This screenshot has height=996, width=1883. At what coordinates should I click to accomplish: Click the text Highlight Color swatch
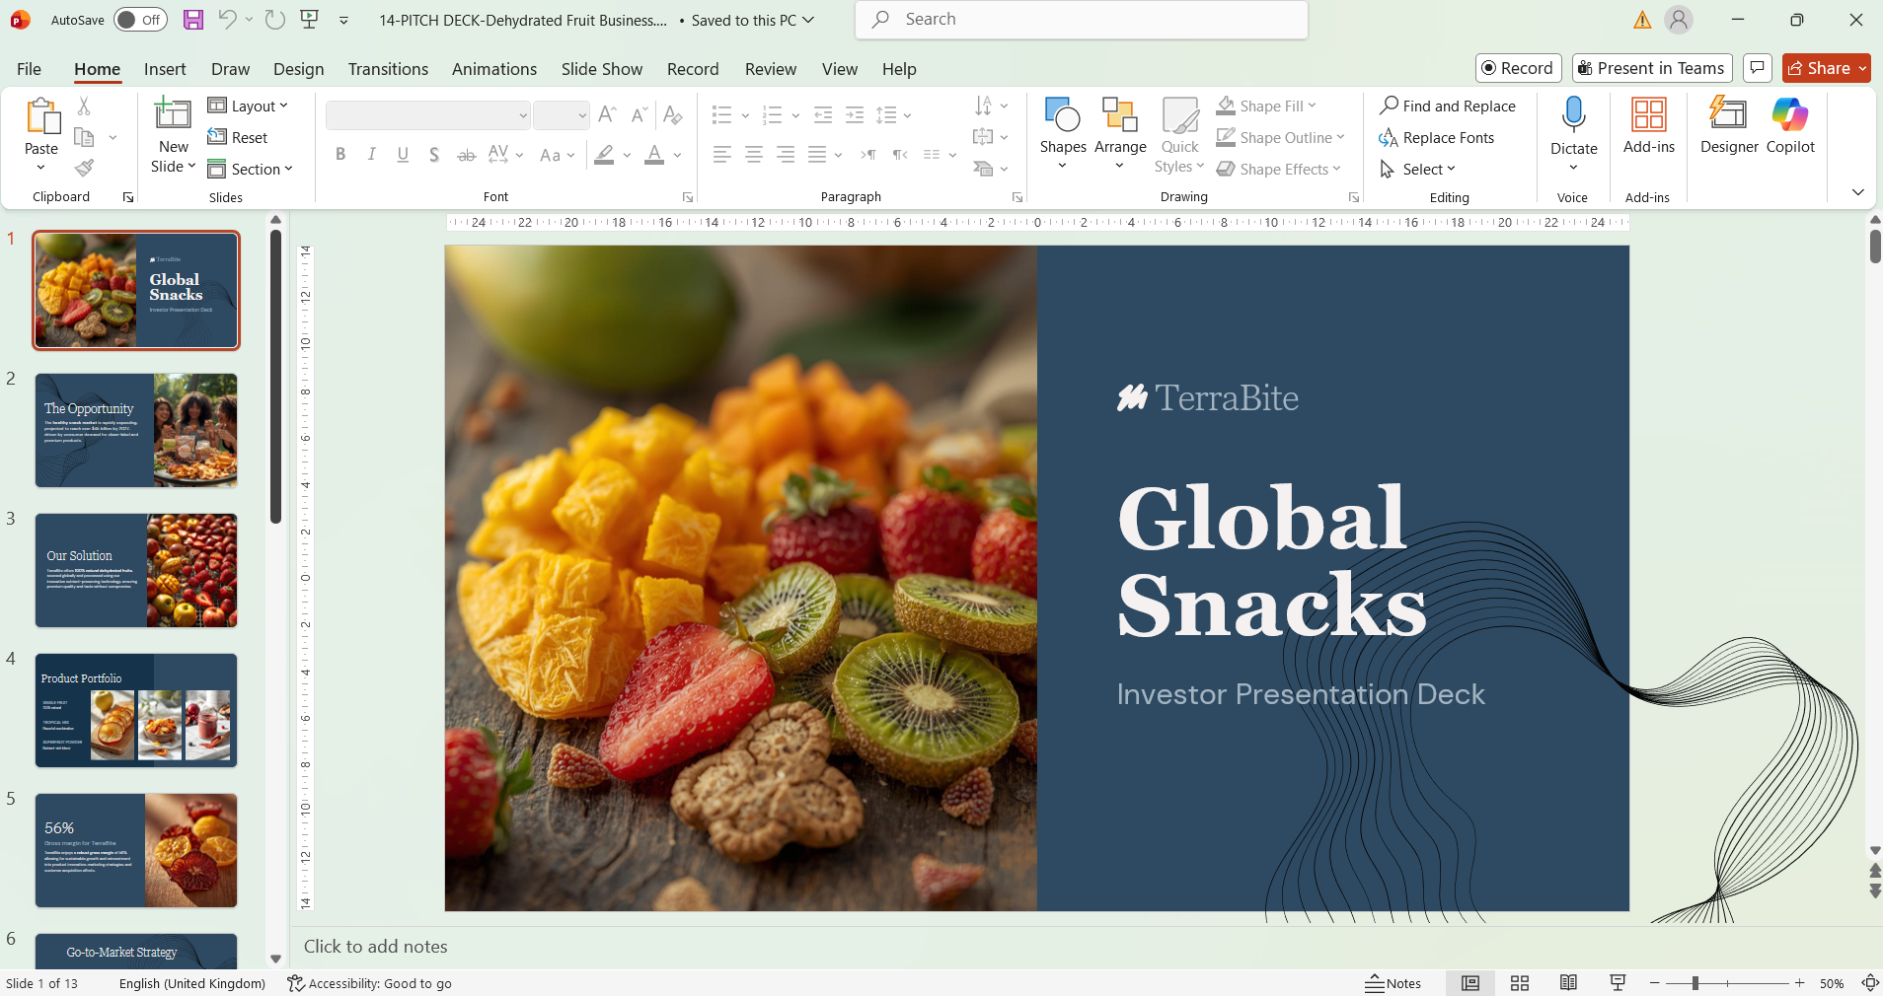click(x=604, y=154)
